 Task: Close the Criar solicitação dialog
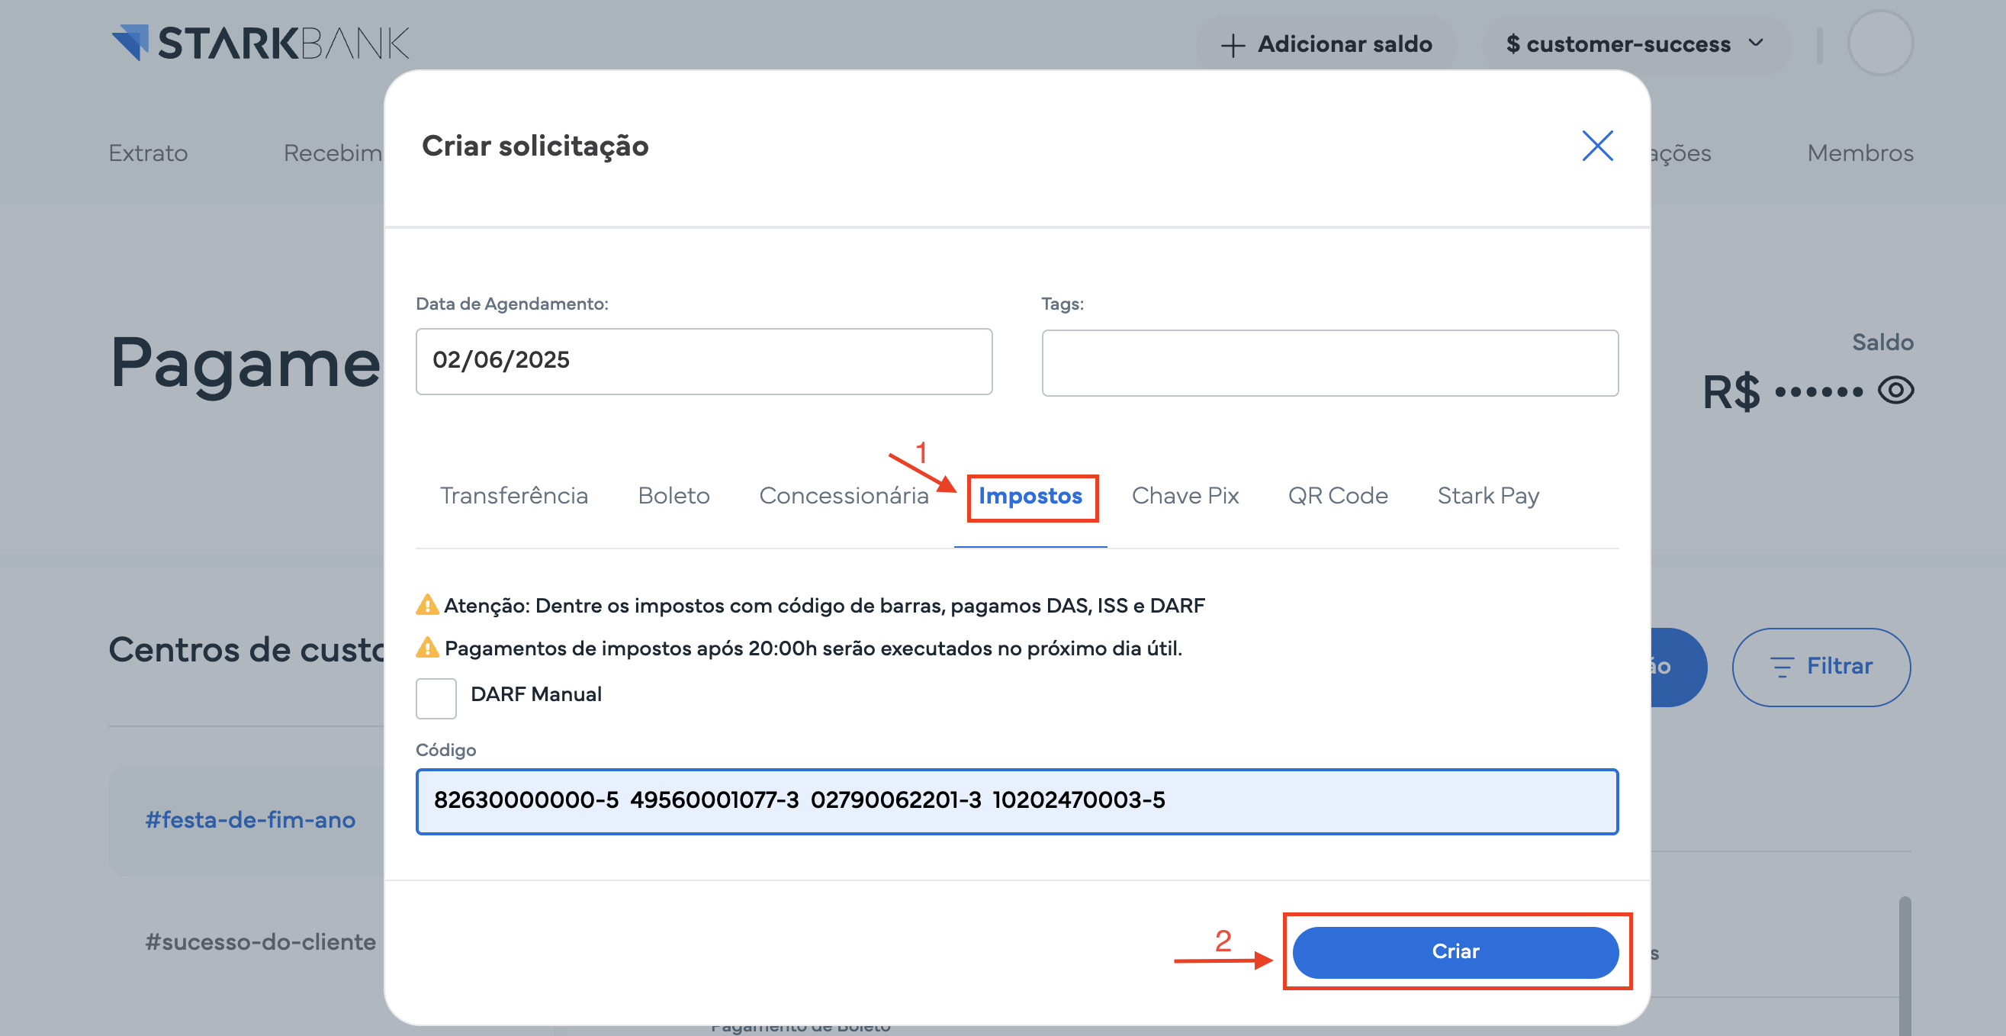click(1597, 146)
